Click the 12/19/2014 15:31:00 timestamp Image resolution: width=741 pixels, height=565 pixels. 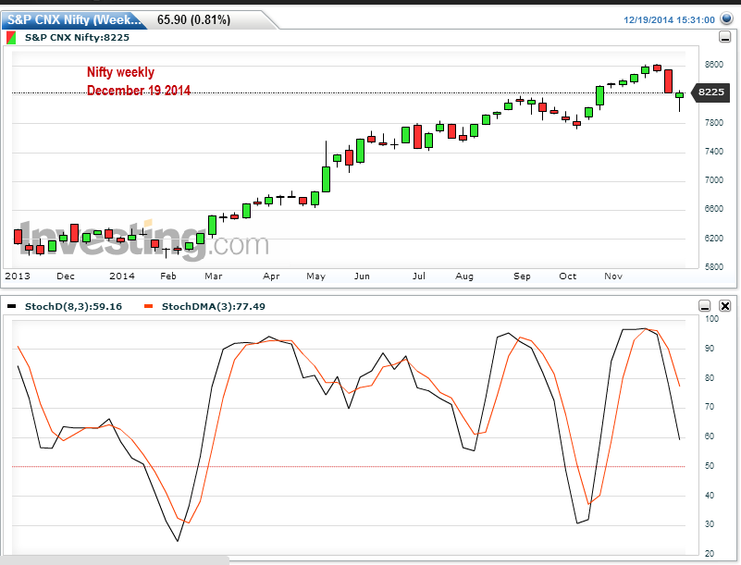point(669,19)
